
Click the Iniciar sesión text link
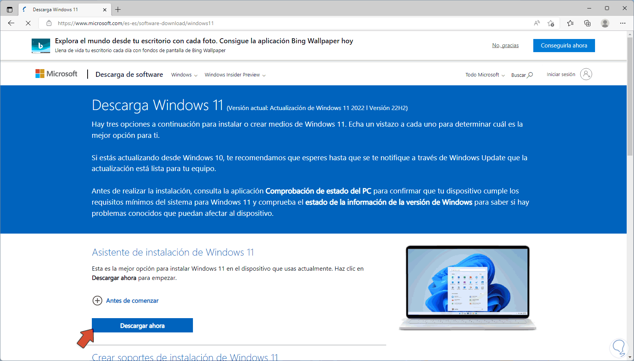coord(561,75)
